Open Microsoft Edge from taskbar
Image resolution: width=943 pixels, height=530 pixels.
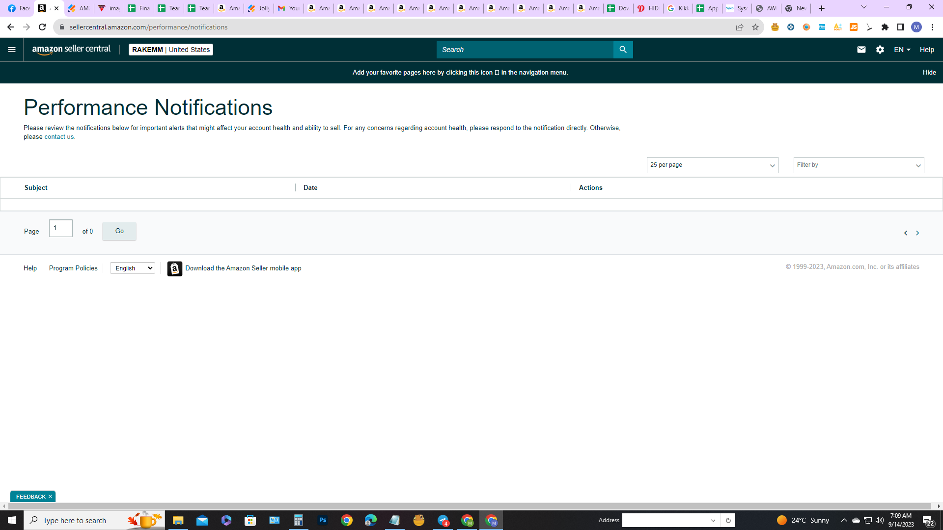370,520
